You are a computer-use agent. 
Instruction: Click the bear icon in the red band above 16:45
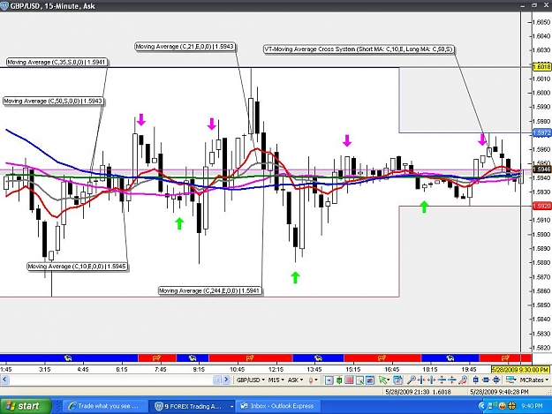point(382,358)
